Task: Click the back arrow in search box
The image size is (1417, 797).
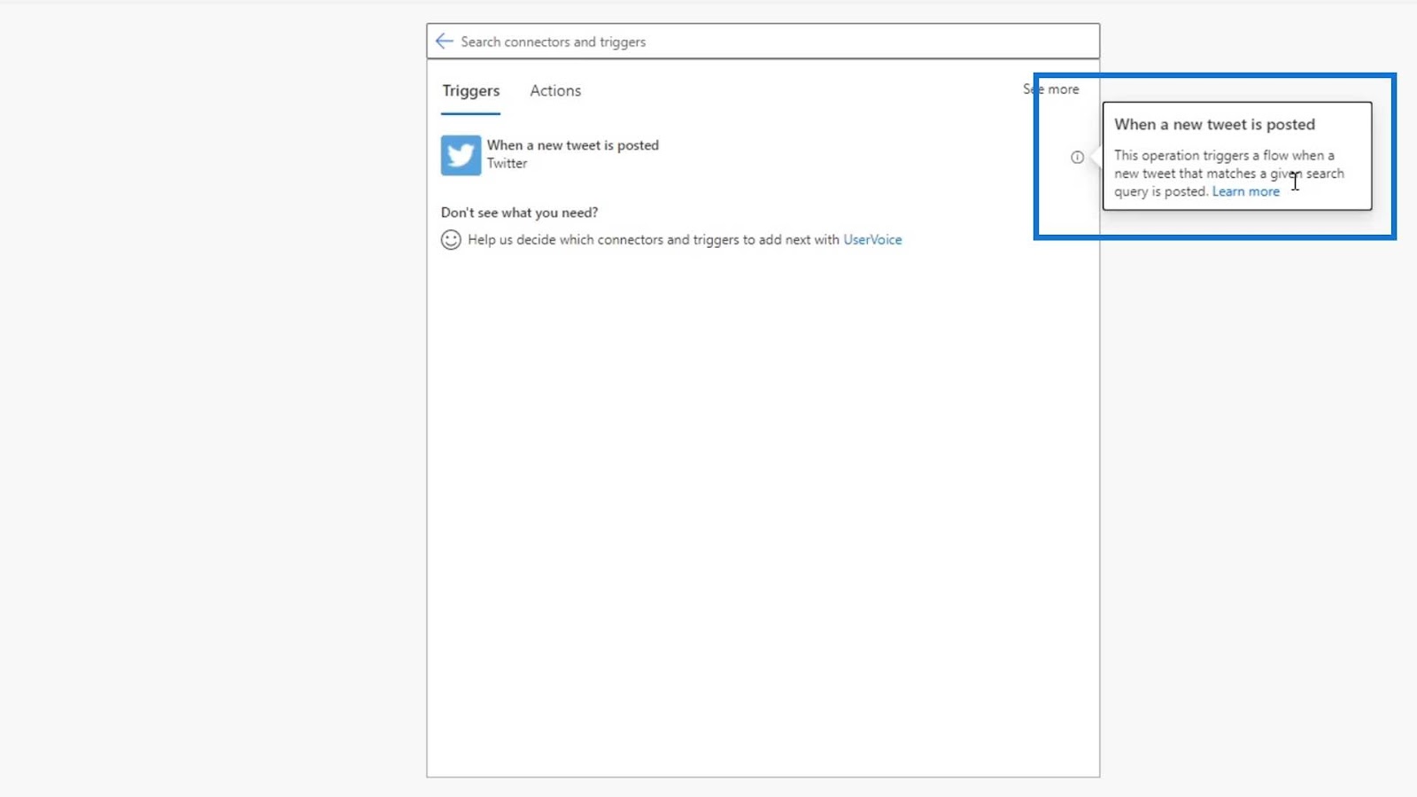Action: [445, 42]
